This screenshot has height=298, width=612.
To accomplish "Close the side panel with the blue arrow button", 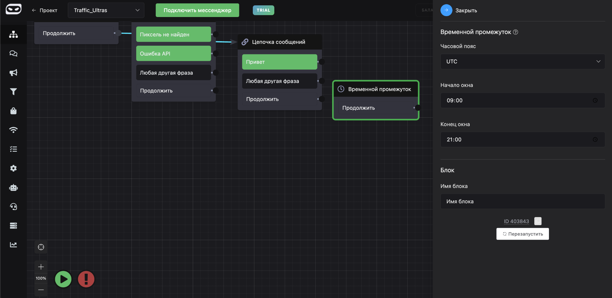I will pos(446,10).
